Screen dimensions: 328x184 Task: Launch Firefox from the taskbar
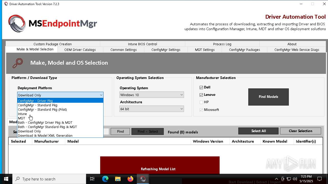click(130, 179)
